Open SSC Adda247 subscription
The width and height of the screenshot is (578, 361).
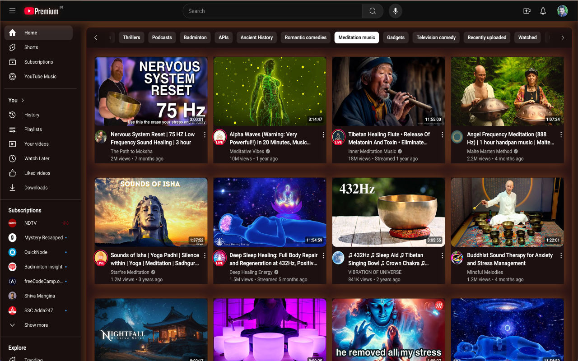click(38, 310)
